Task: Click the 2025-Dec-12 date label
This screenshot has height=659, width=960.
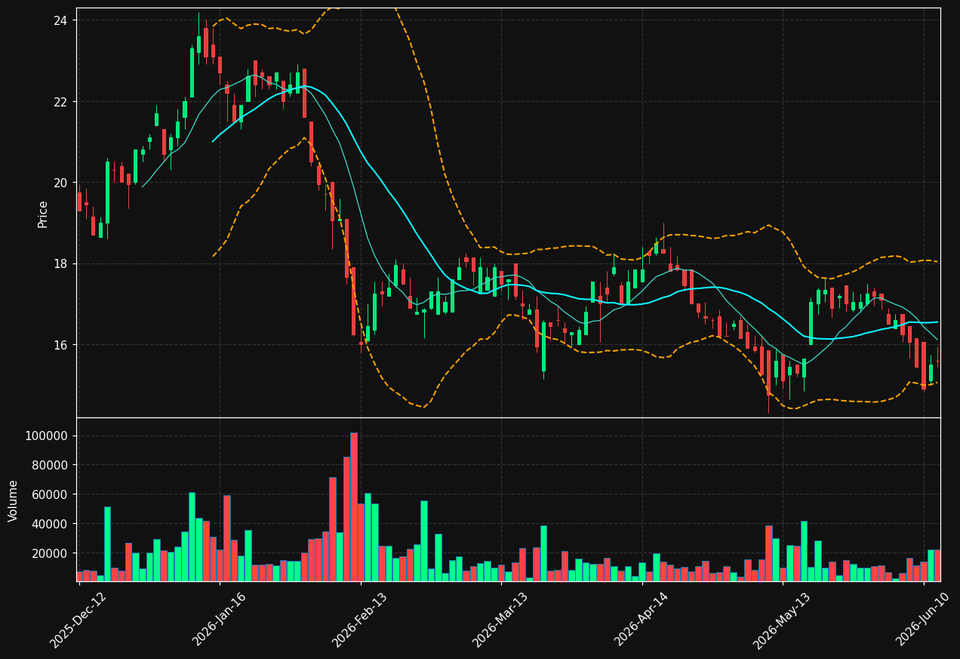Action: tap(78, 620)
